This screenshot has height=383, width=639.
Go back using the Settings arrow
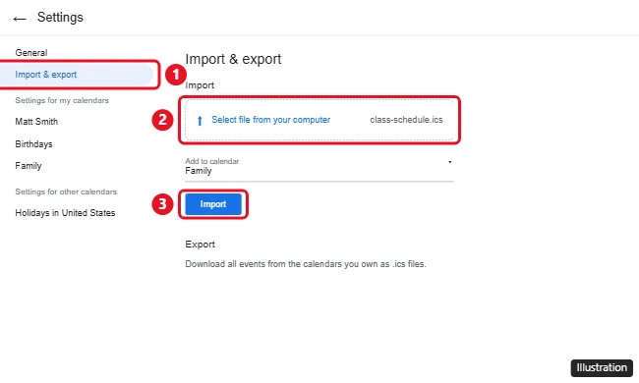pos(19,19)
